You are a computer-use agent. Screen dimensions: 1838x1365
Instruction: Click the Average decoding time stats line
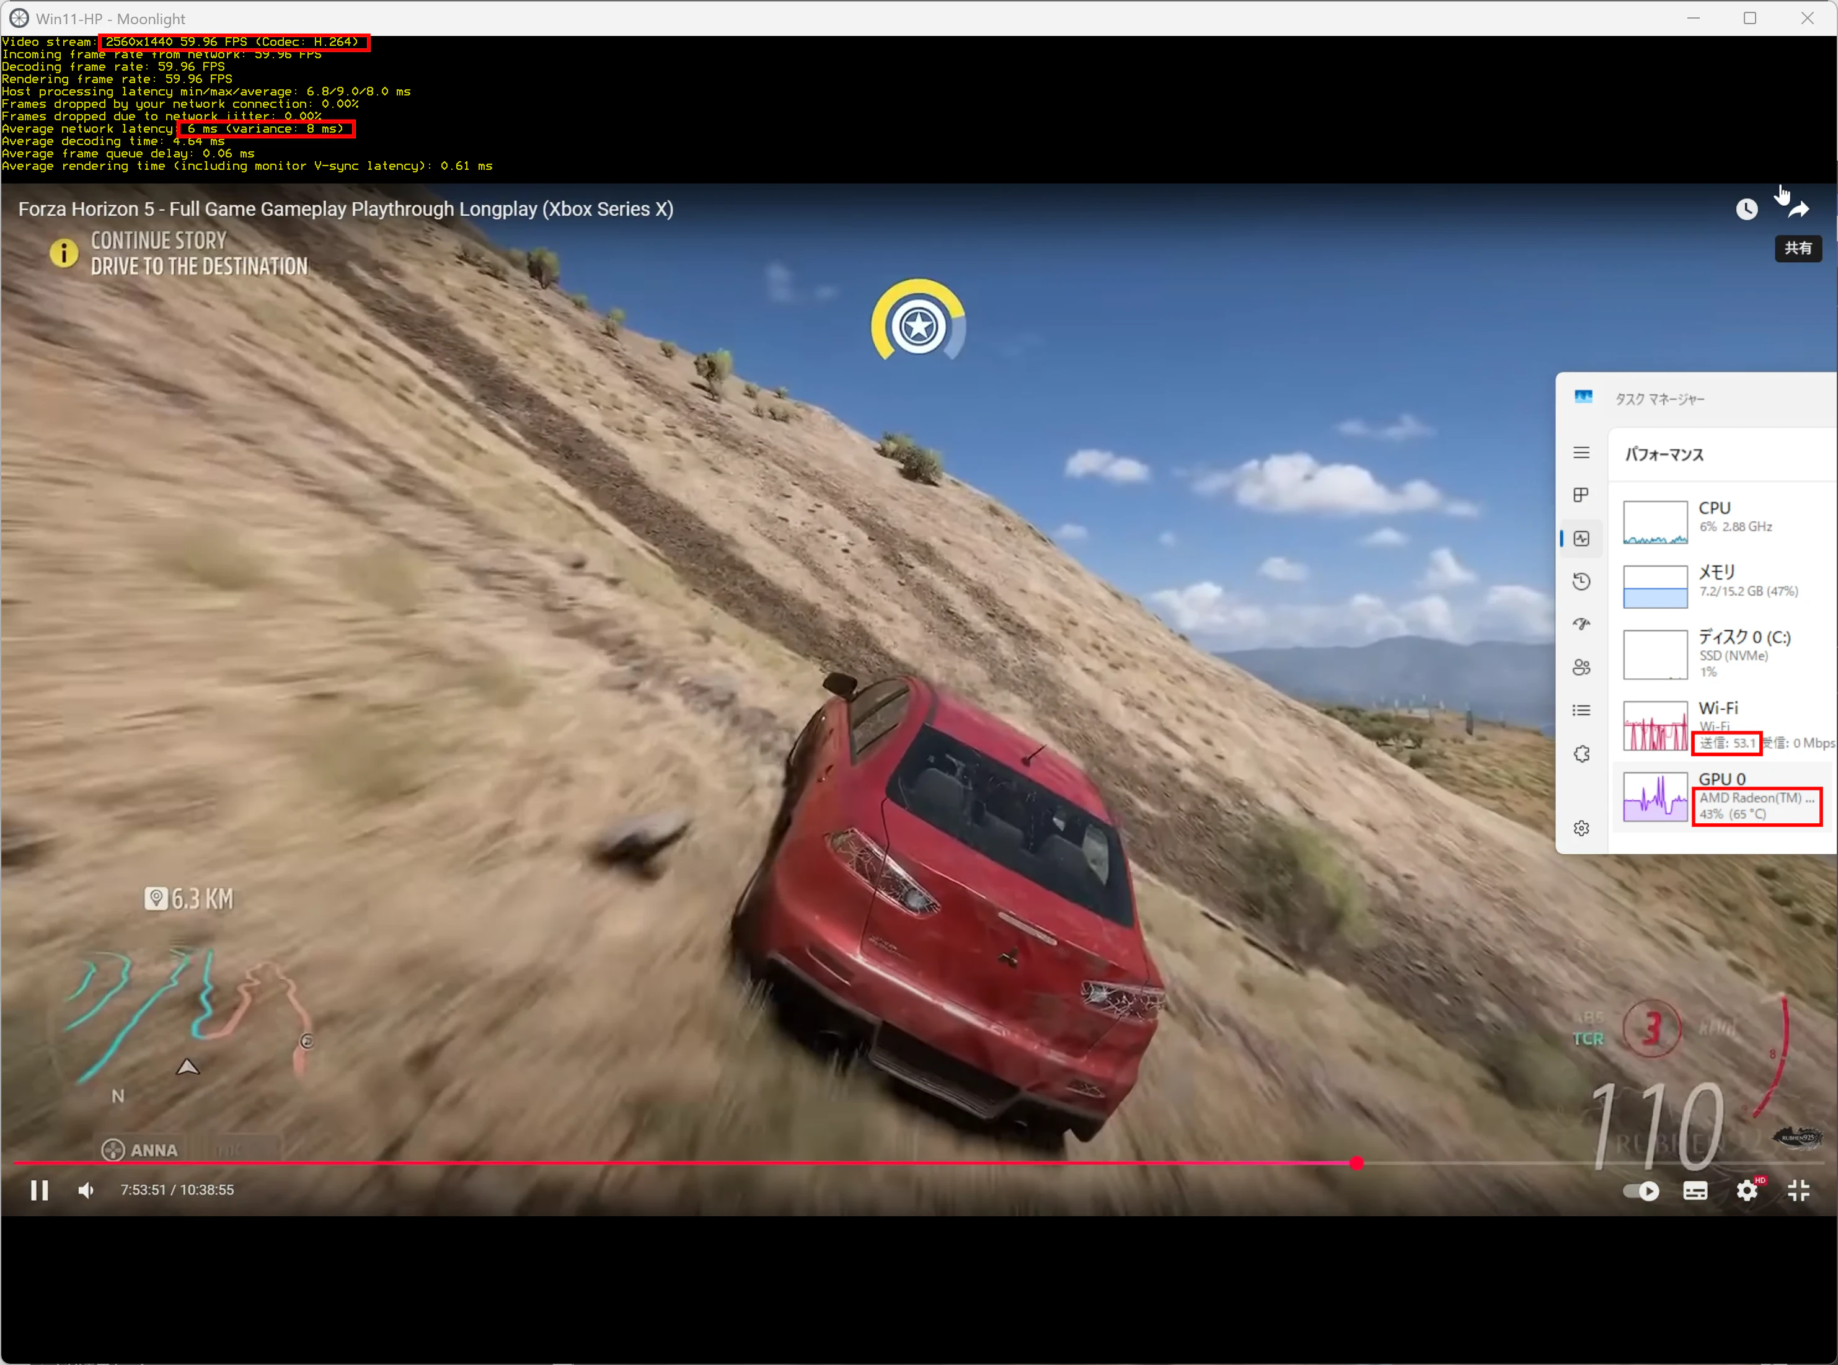click(113, 141)
